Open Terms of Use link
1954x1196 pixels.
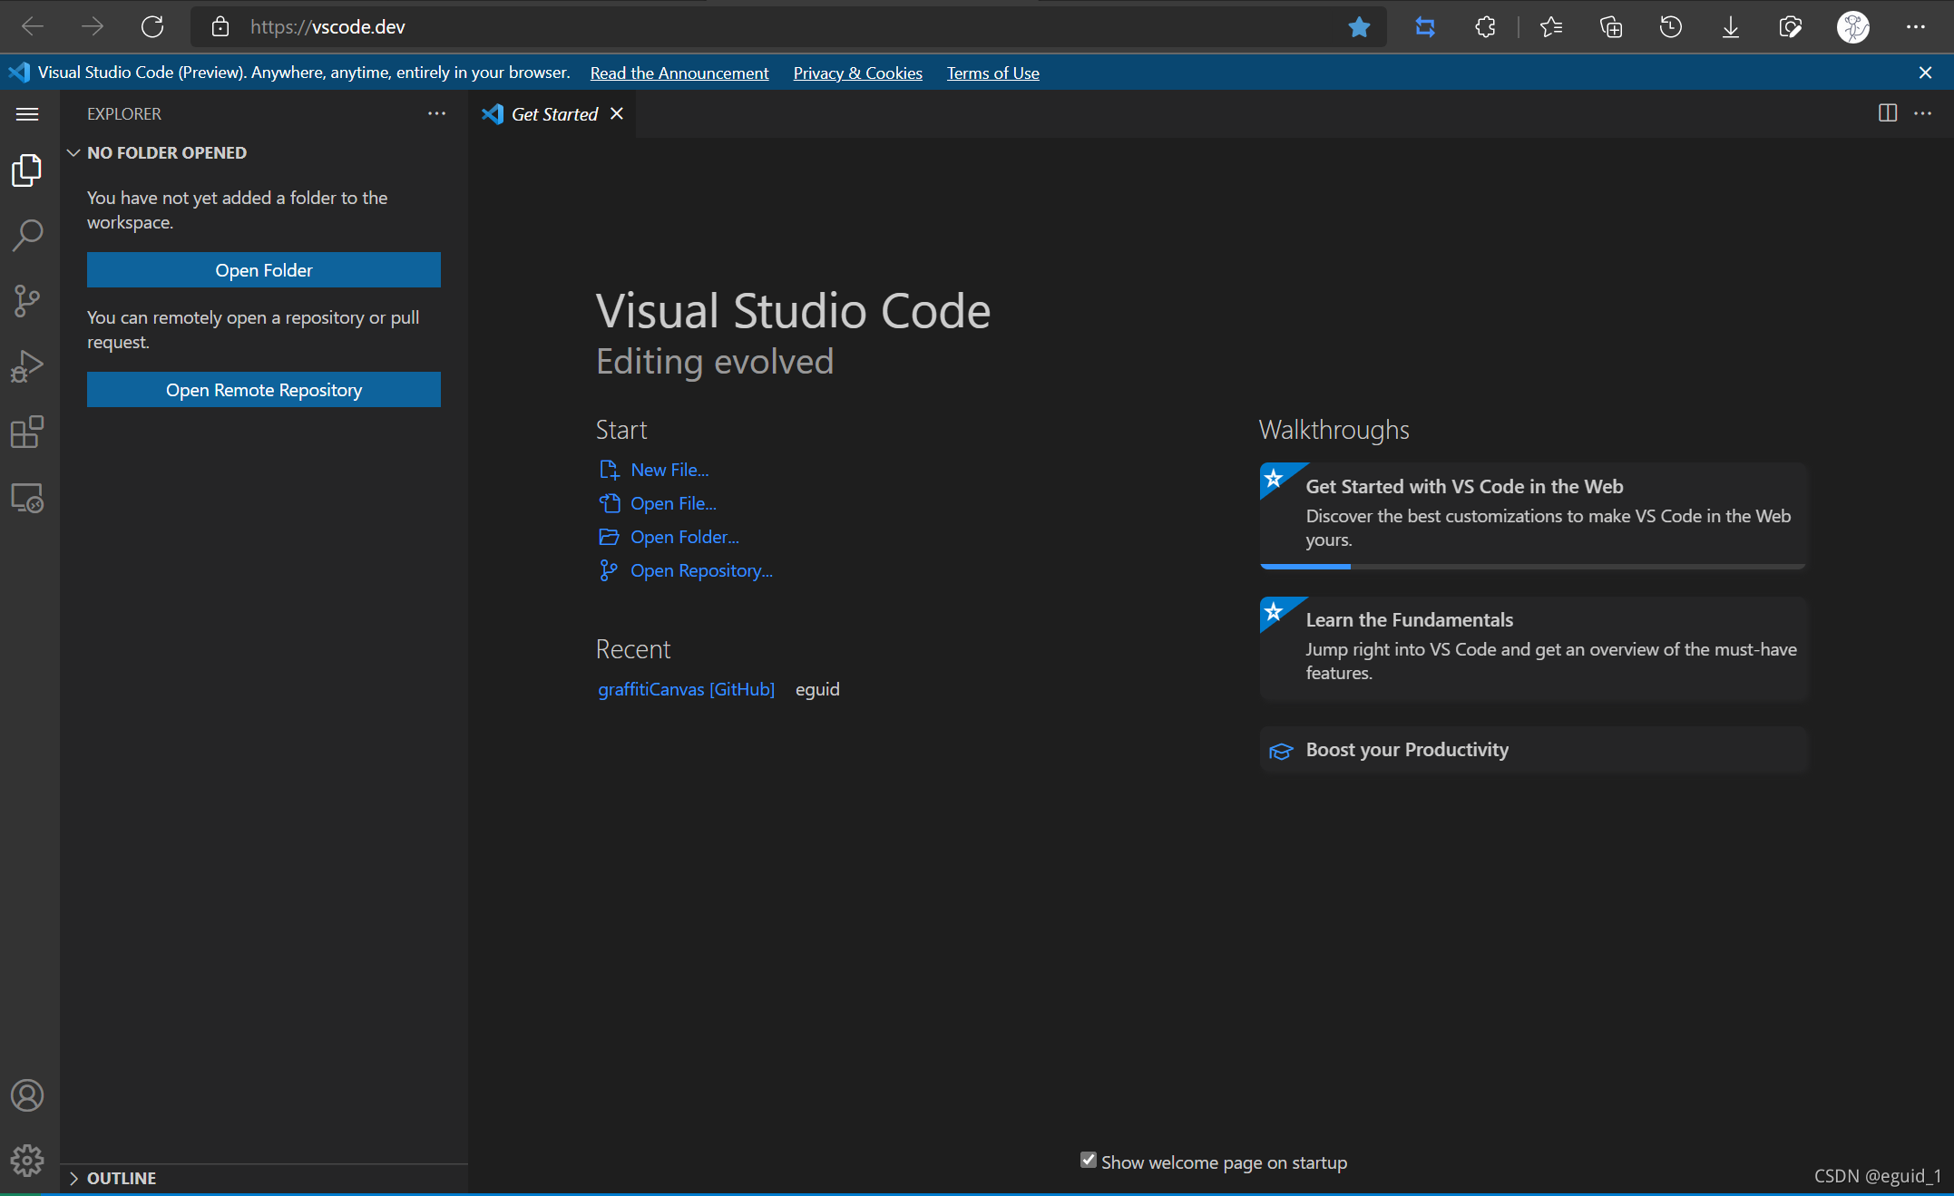[993, 73]
